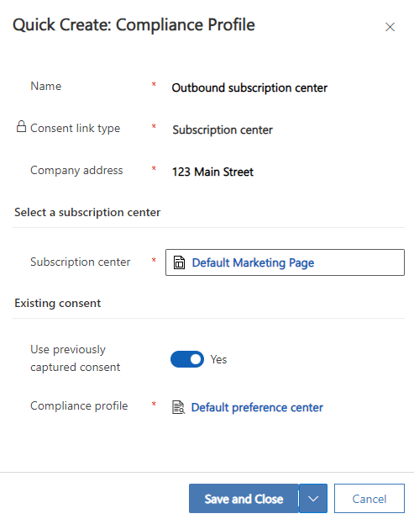Click the Subscription center field label

click(x=81, y=262)
